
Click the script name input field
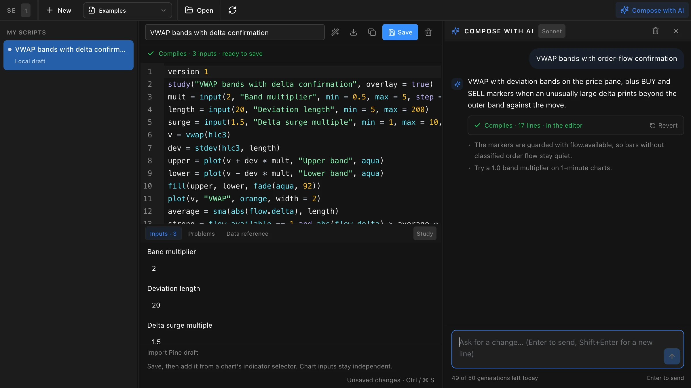[235, 32]
